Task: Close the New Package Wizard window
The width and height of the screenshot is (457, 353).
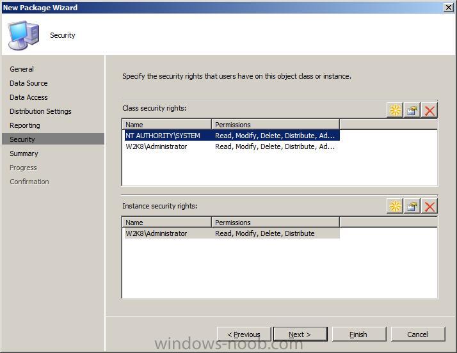Action: pyautogui.click(x=448, y=7)
